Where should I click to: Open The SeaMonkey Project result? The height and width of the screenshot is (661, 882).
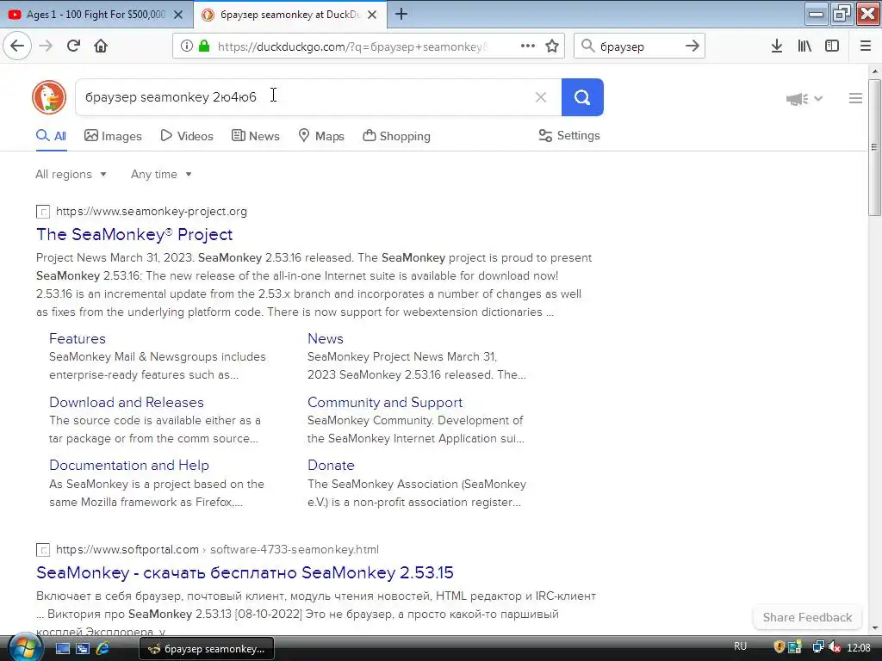pos(134,234)
